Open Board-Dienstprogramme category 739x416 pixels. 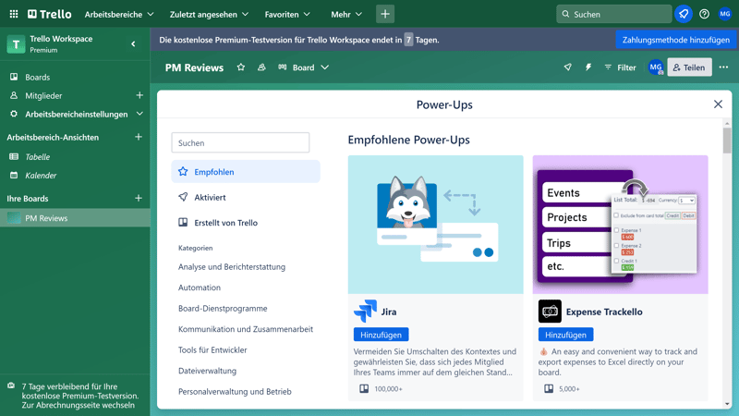point(223,308)
